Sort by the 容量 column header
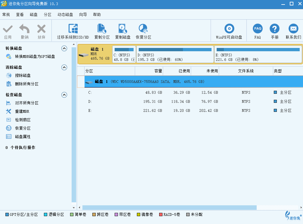Screen dimensions: 303x224 (149, 71)
